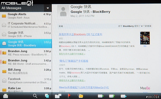Reply using the green single-arrow envelope
Viewport: 161px width, 99px height.
point(101,96)
